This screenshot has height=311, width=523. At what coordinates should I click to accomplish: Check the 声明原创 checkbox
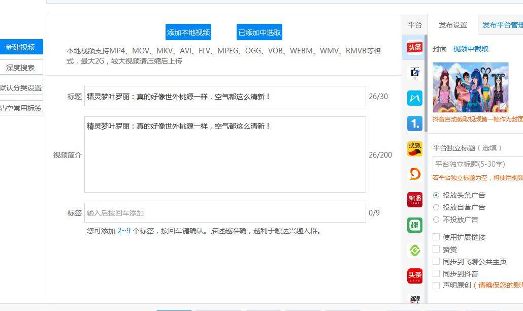pos(436,286)
